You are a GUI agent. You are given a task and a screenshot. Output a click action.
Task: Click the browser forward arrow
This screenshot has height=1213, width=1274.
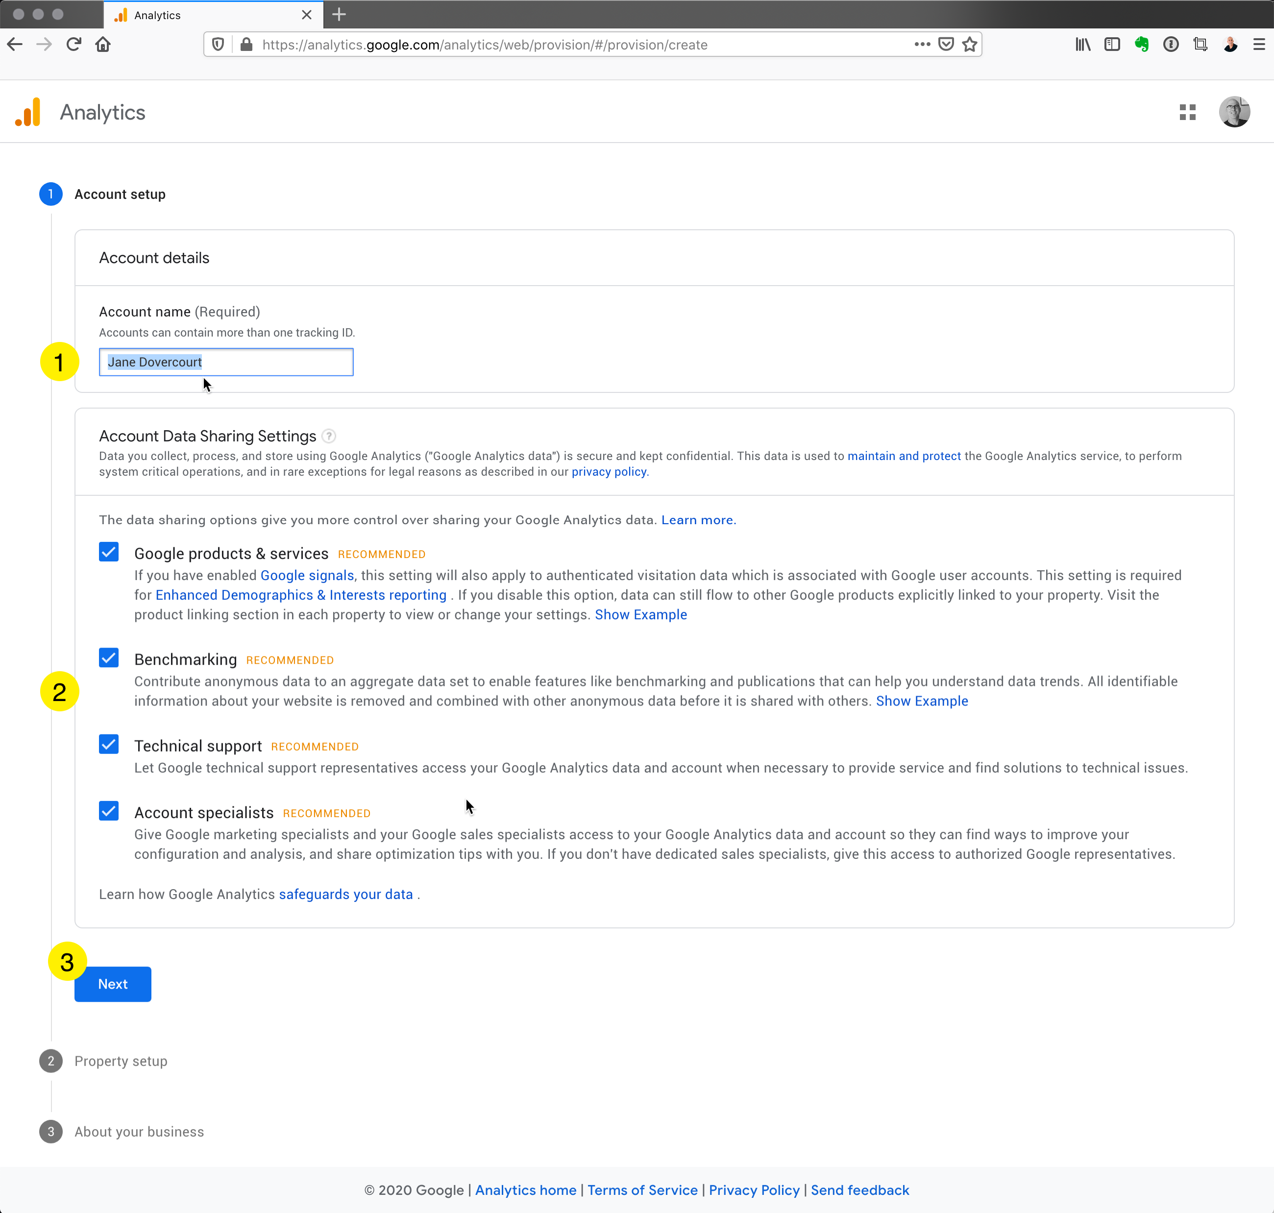pos(44,45)
